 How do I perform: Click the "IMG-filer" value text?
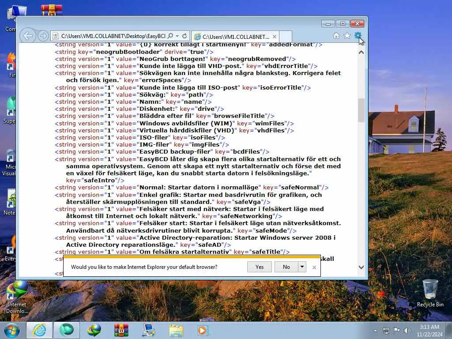(x=154, y=144)
